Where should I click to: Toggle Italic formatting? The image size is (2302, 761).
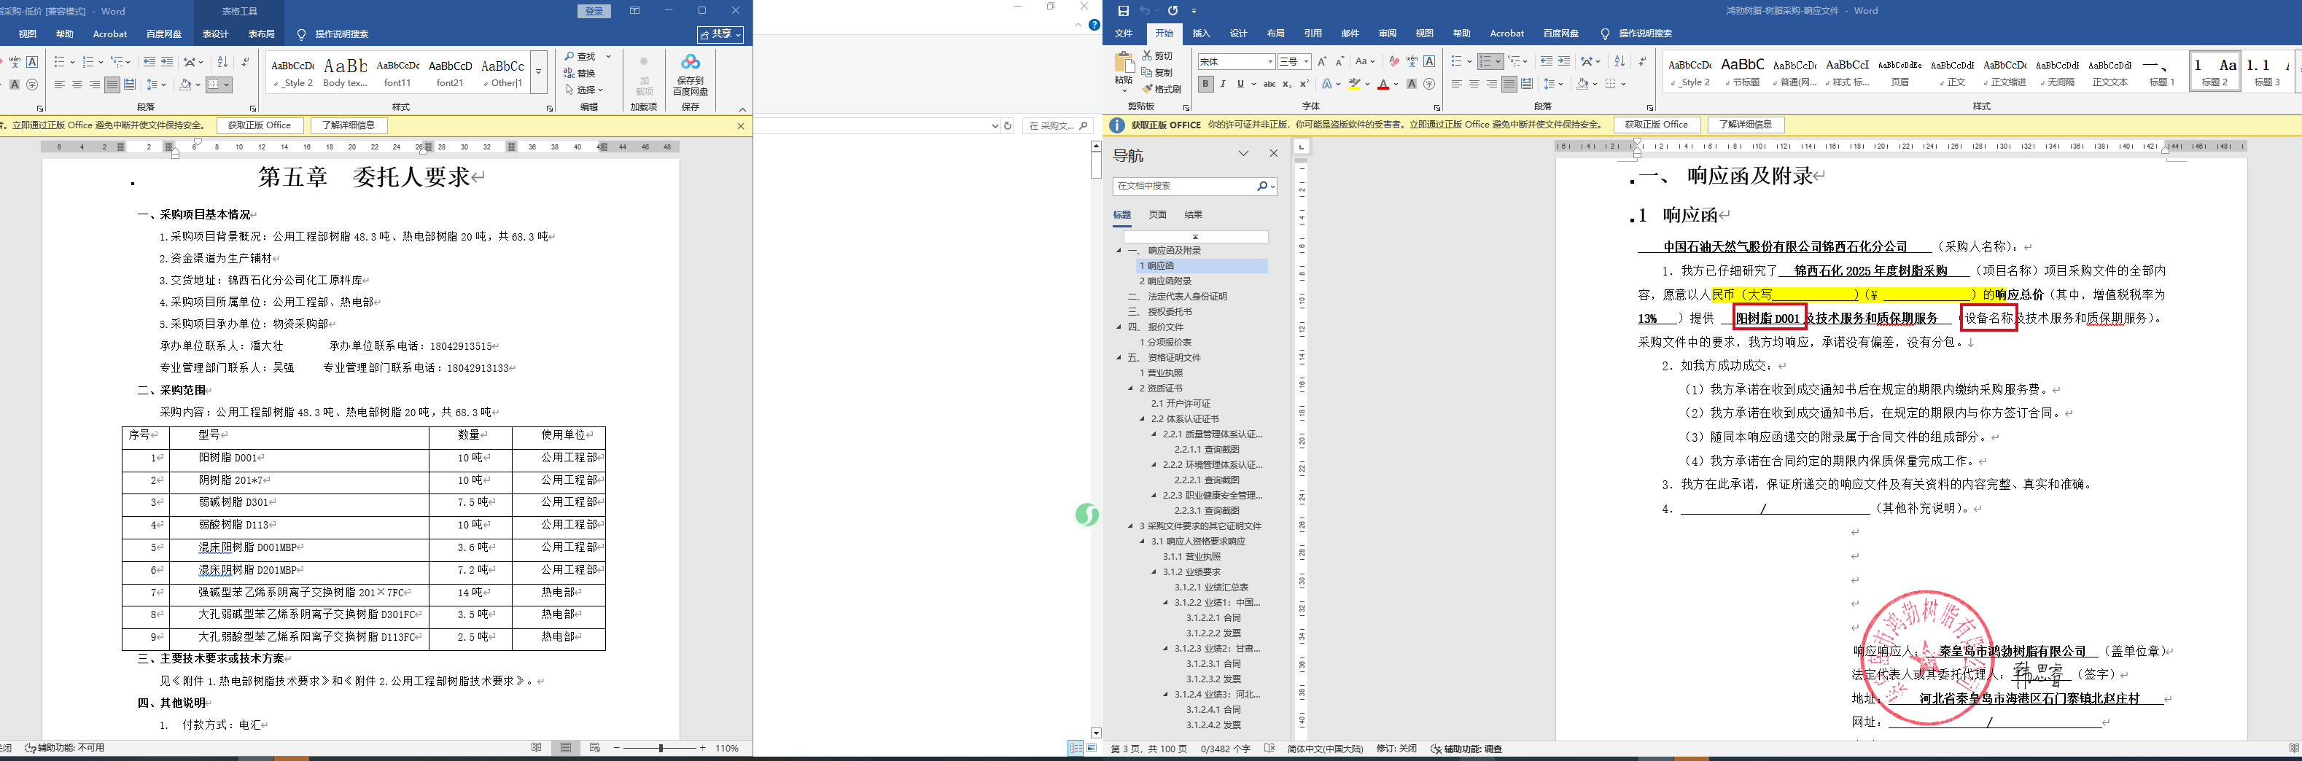click(1224, 84)
